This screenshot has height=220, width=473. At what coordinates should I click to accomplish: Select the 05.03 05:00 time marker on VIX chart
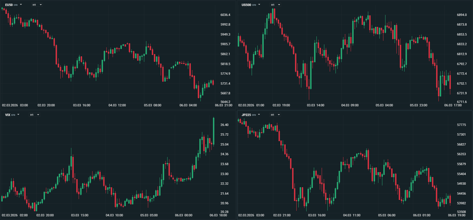pyautogui.click(x=149, y=215)
